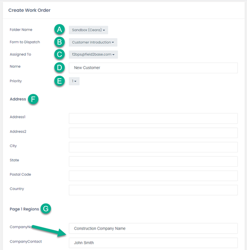Click the green C annotation badge
247x250 pixels.
coord(59,54)
